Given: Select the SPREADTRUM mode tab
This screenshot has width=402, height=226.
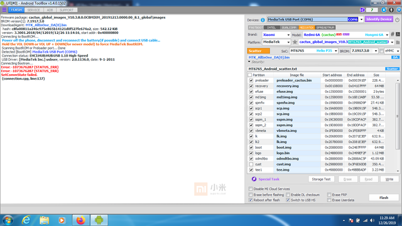Looking at the screenshot, I should (x=325, y=28).
